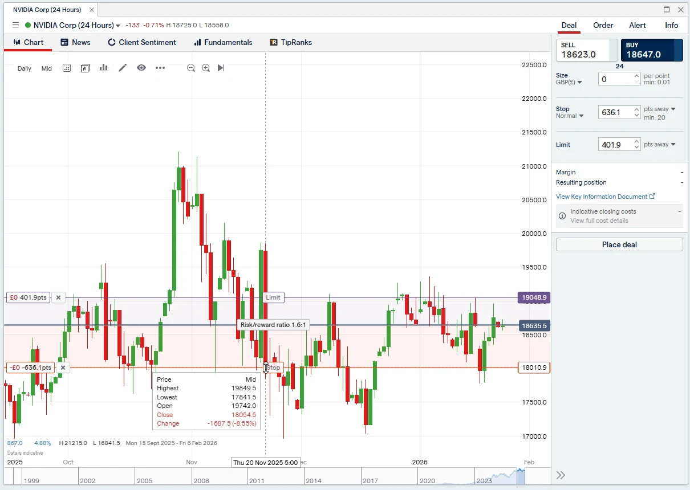Click the 19048.9 limit price tag
The height and width of the screenshot is (490, 690).
click(x=534, y=297)
